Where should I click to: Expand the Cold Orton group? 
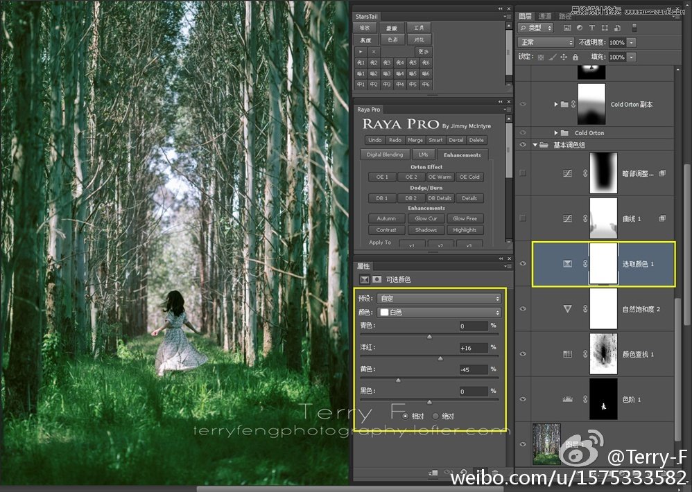click(556, 132)
